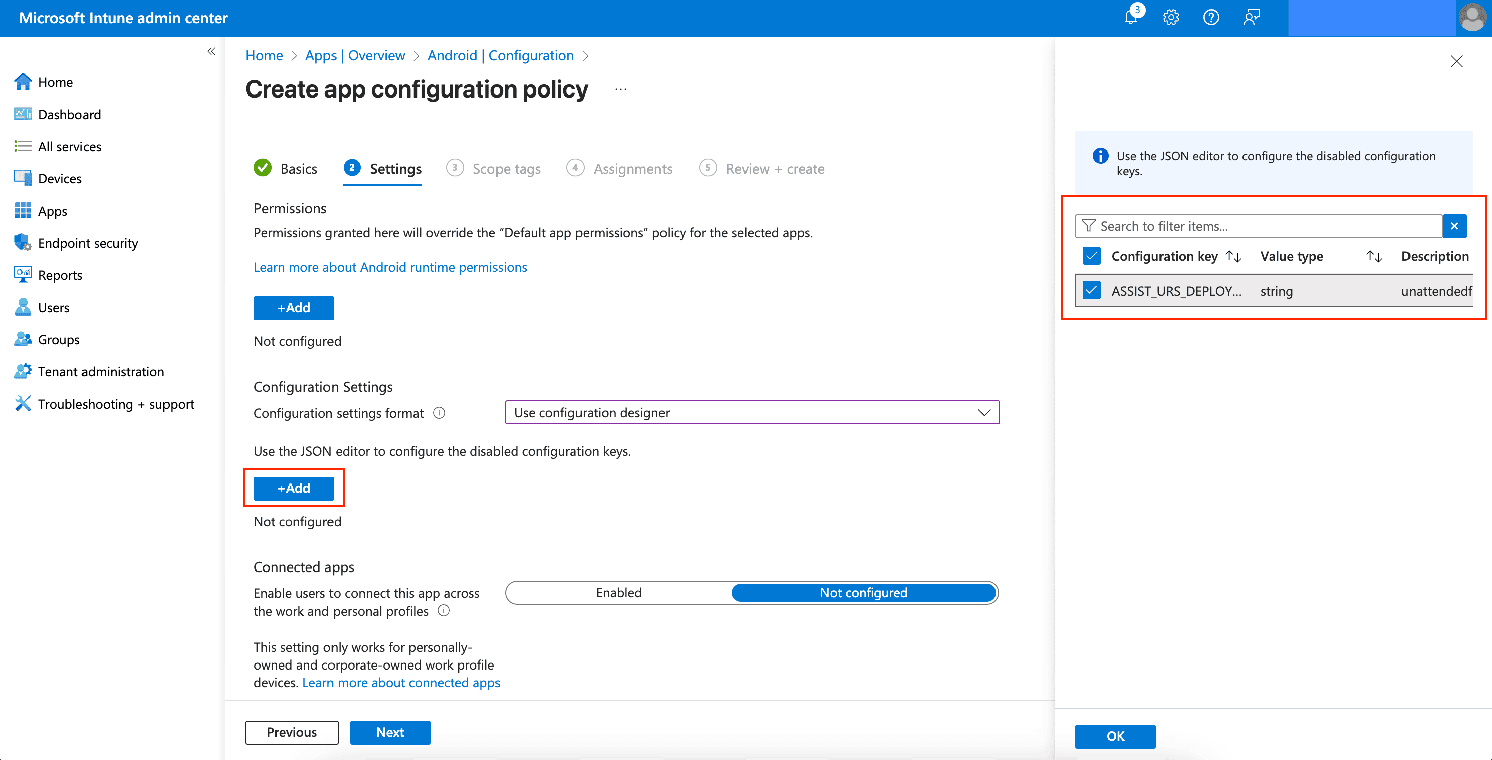Open Groups in sidebar

pos(59,340)
